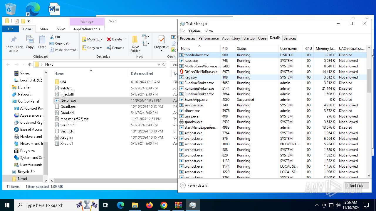Switch to Startup tab in Task Manager
This screenshot has width=376, height=211.
click(x=249, y=38)
